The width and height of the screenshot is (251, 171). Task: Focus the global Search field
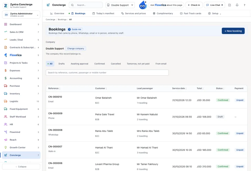[86, 5]
